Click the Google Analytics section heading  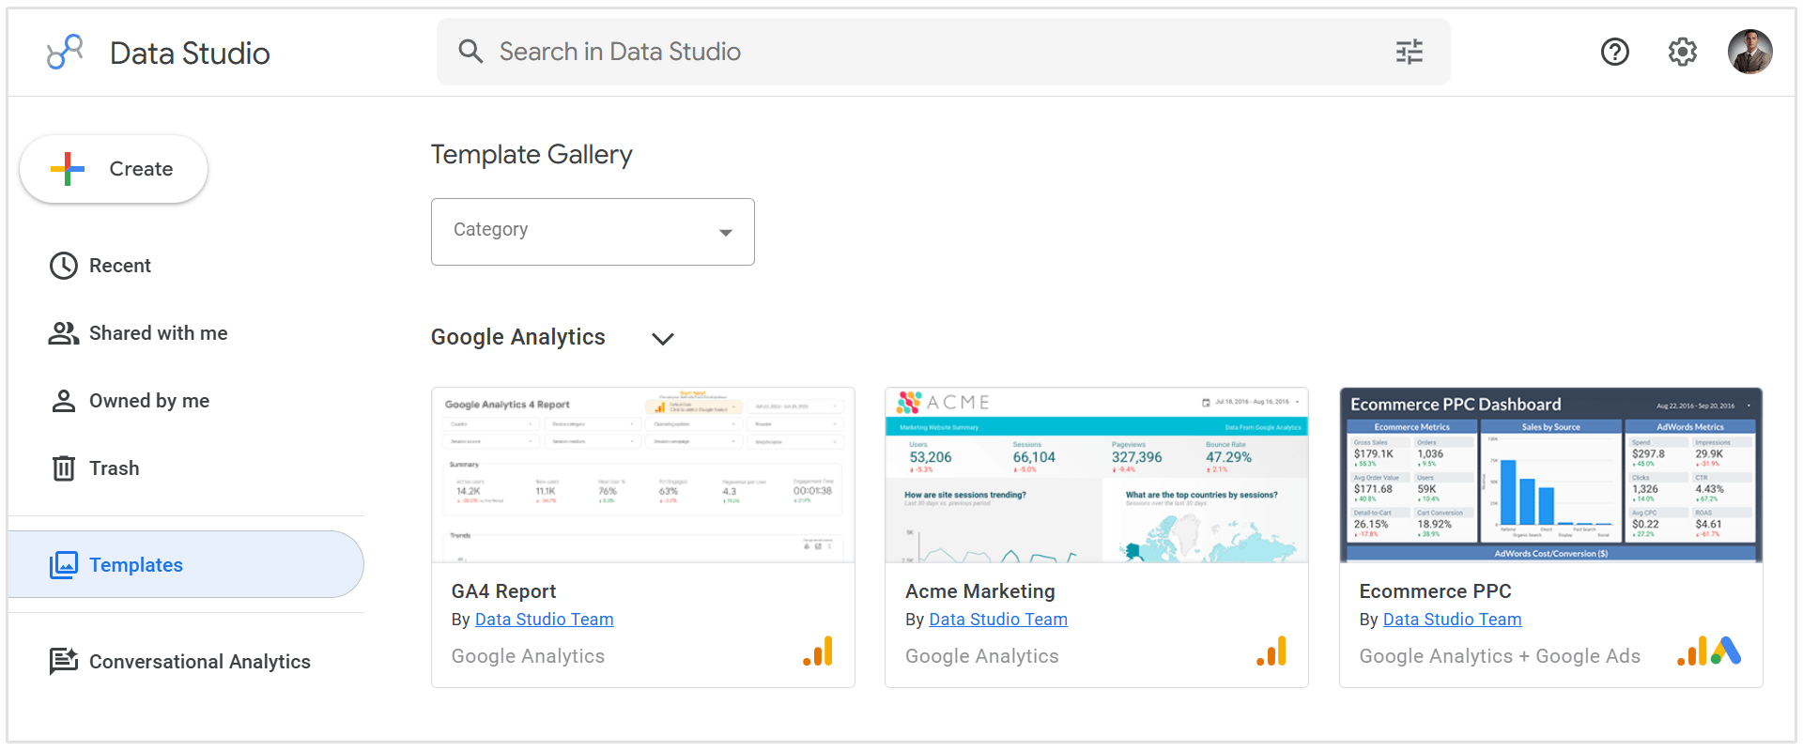518,337
